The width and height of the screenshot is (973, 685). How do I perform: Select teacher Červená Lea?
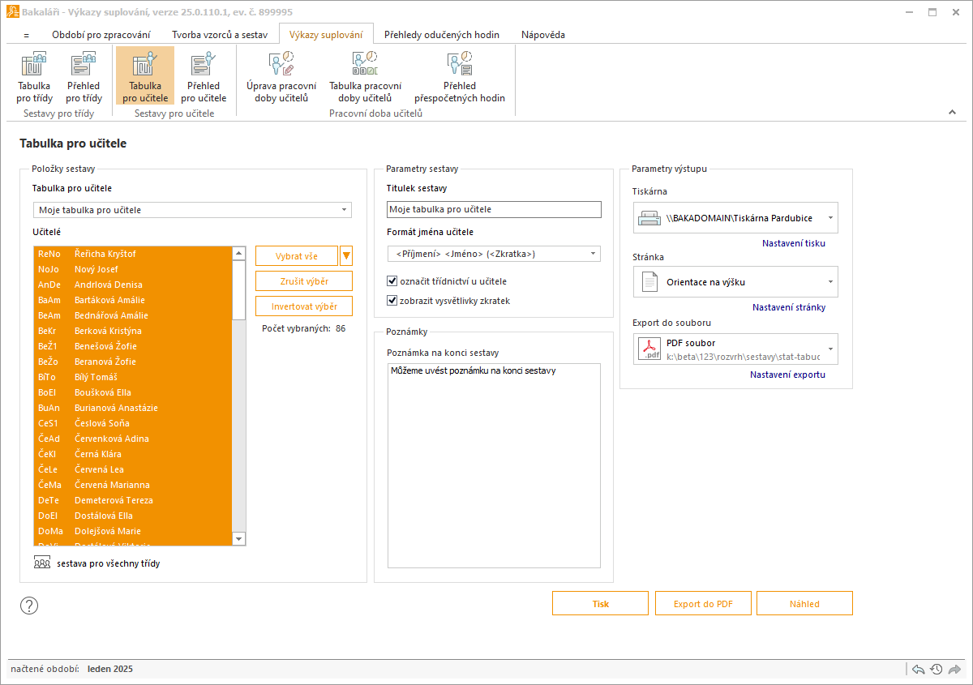pyautogui.click(x=133, y=469)
